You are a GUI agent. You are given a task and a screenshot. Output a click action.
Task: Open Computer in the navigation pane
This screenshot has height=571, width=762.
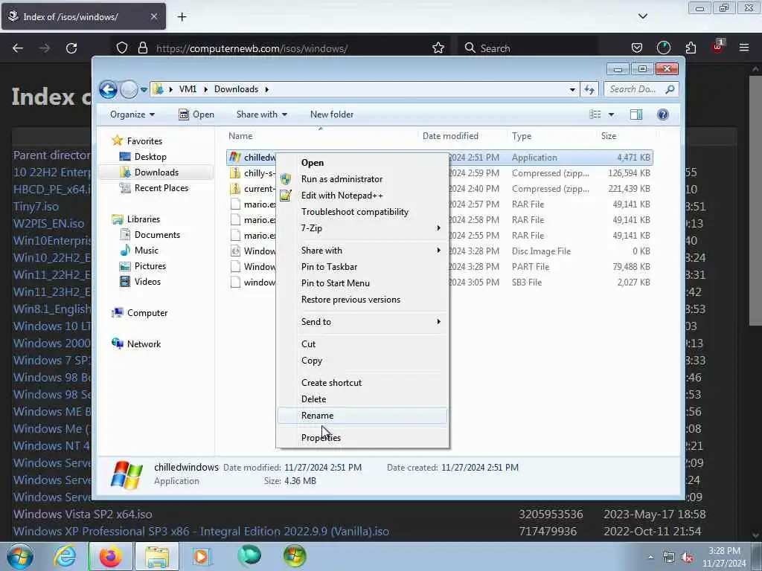point(139,313)
